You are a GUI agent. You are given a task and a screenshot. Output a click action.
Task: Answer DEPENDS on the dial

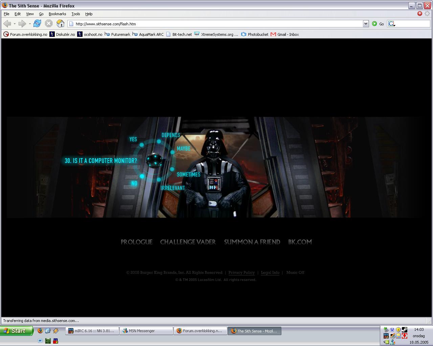[171, 135]
